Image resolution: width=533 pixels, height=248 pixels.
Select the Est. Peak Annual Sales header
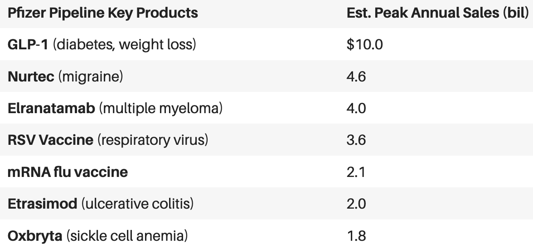point(437,13)
